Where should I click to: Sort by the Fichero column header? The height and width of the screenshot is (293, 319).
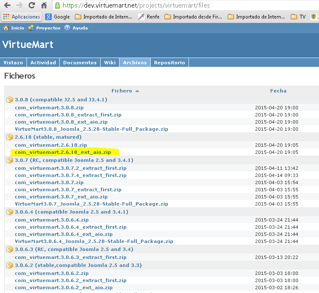(x=122, y=91)
